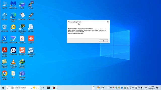Select the Microsoft Edge desktop shortcut

coord(13,17)
